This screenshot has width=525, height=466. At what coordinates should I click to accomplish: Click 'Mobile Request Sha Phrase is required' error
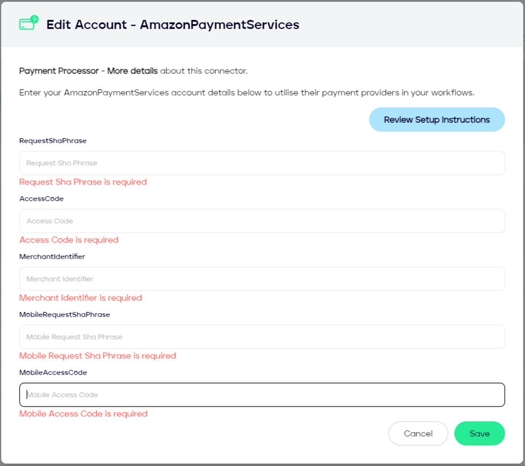point(97,356)
